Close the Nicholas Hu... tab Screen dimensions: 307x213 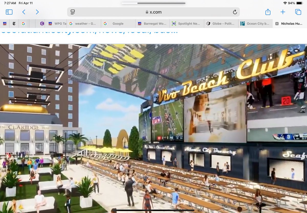click(x=277, y=23)
